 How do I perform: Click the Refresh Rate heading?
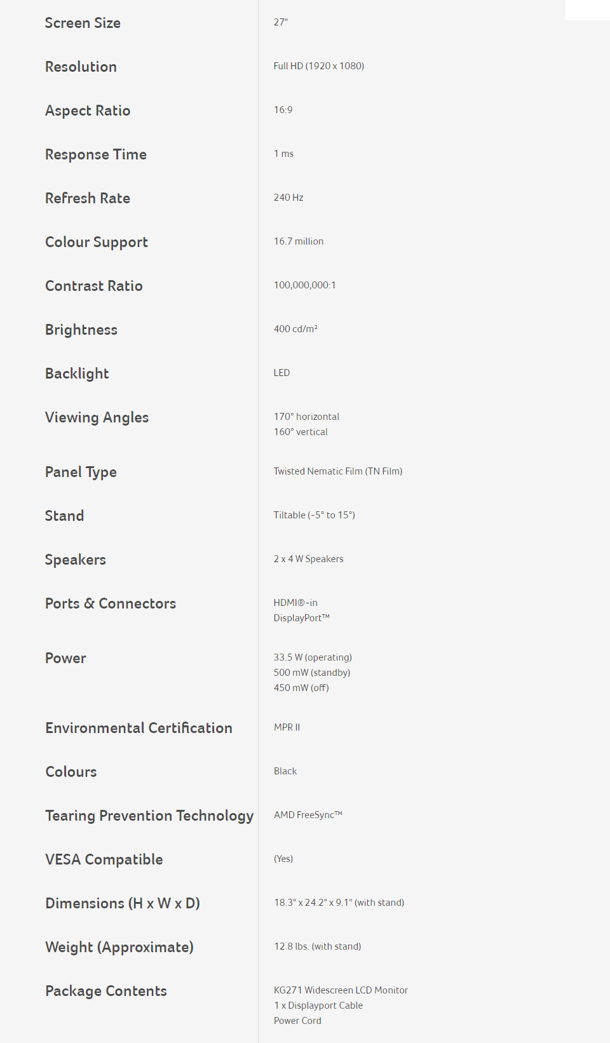point(88,198)
